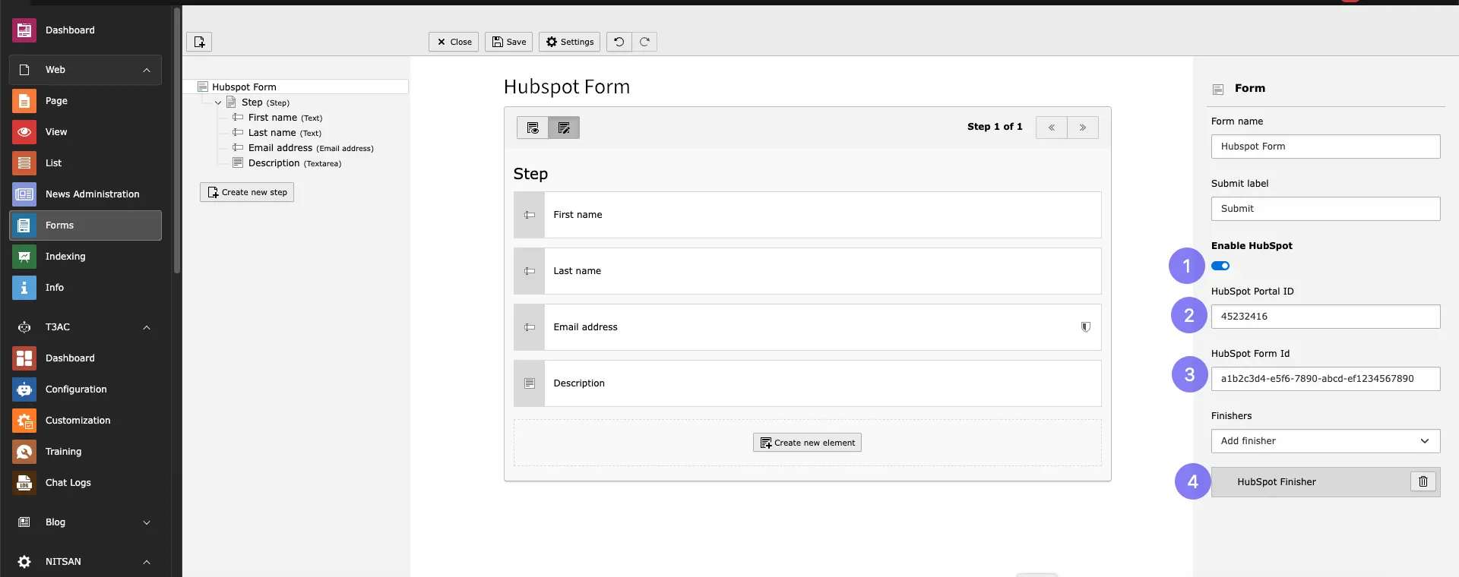1459x577 pixels.
Task: Click the new page icon above the tree
Action: (x=199, y=42)
